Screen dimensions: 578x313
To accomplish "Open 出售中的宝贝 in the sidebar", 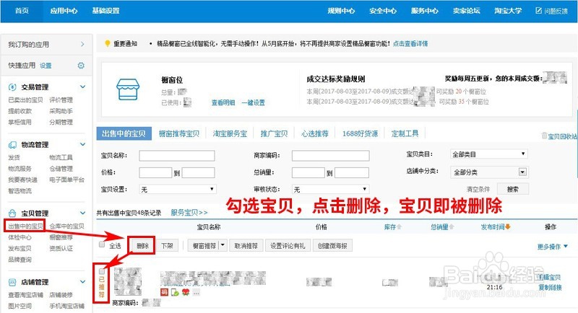I will tap(25, 226).
